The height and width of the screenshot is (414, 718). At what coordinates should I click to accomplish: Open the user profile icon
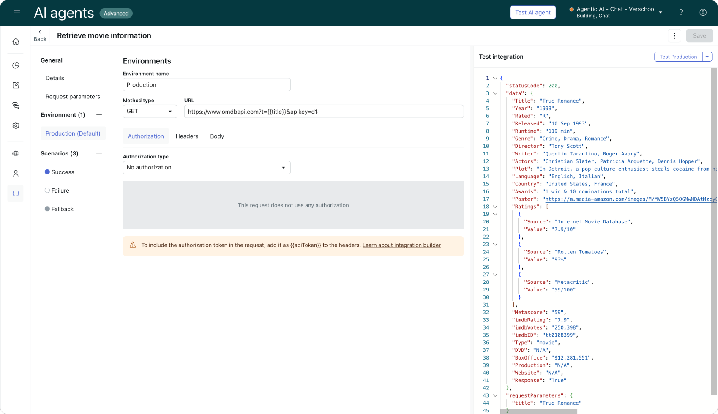click(x=703, y=13)
